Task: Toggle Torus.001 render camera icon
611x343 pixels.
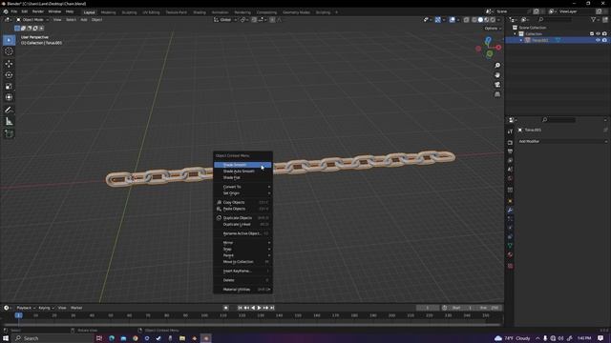Action: pyautogui.click(x=604, y=40)
